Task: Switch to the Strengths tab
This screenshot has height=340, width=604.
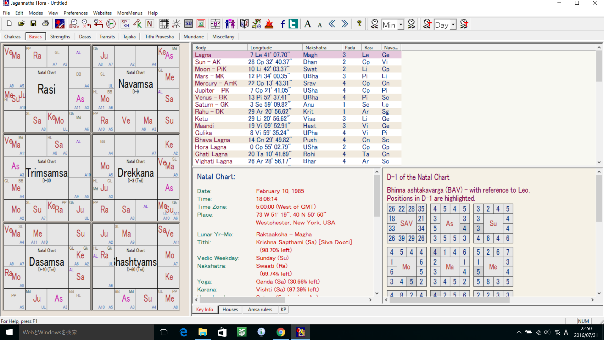Action: pos(60,37)
